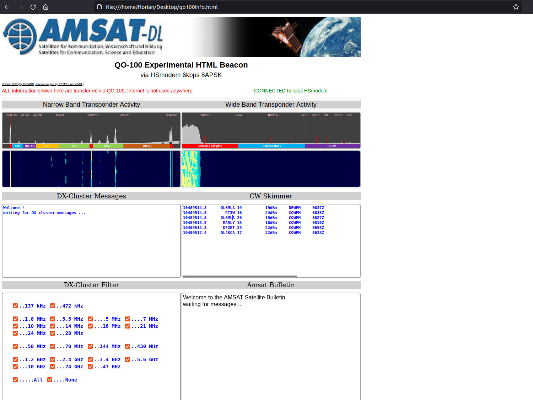Click the red Beacon & Simplex band segment
533x400 pixels.
(x=210, y=146)
